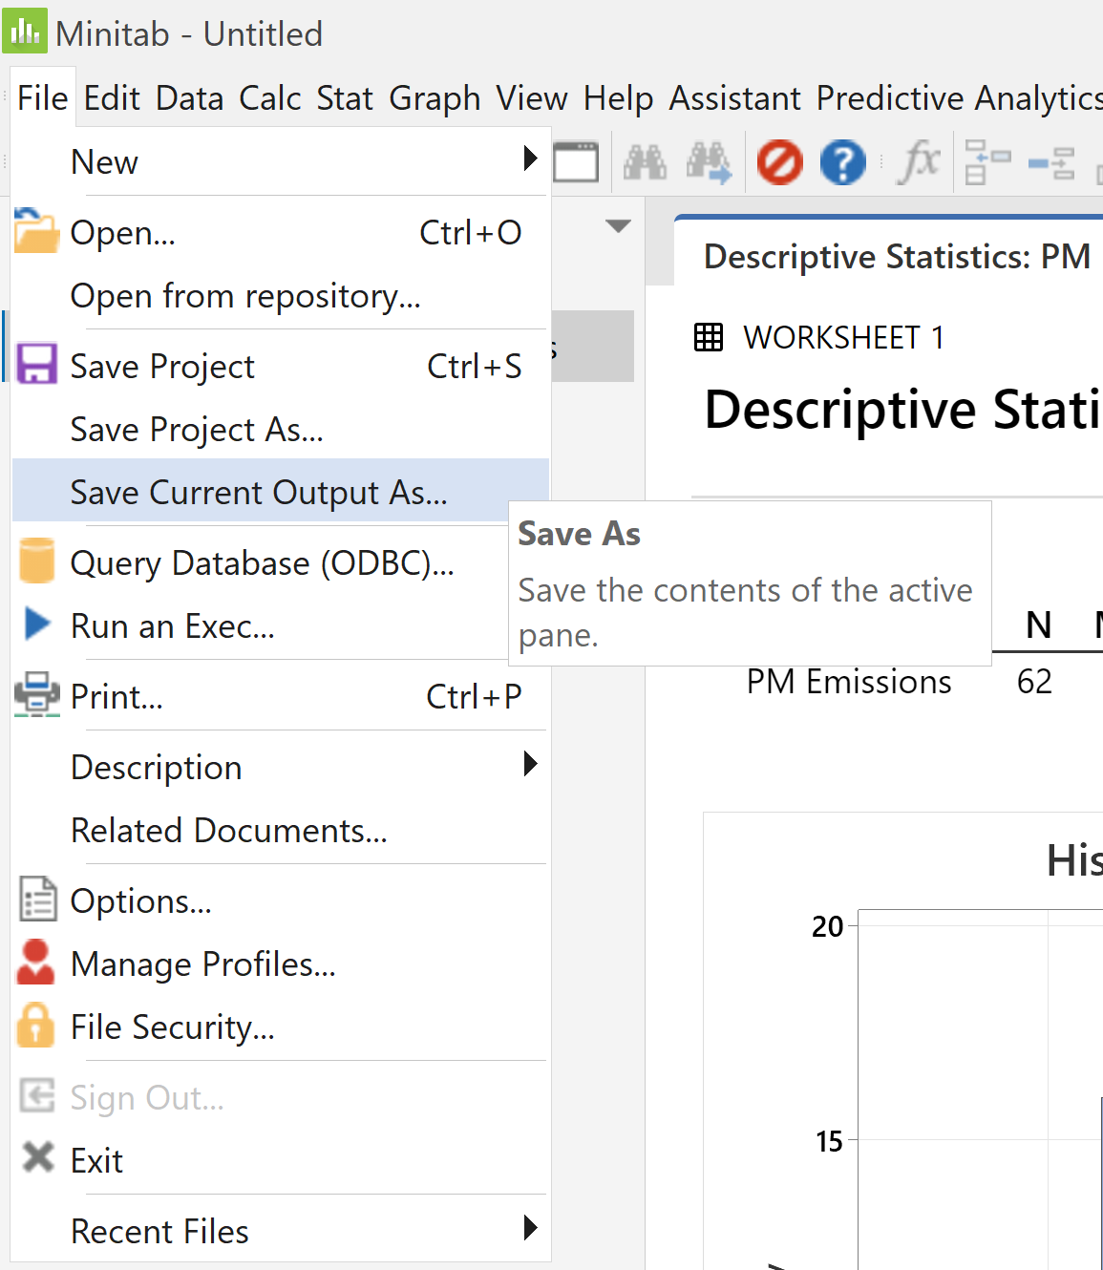This screenshot has width=1103, height=1270.
Task: Open the dropdown arrow above the navigator pane
Action: coord(619,226)
